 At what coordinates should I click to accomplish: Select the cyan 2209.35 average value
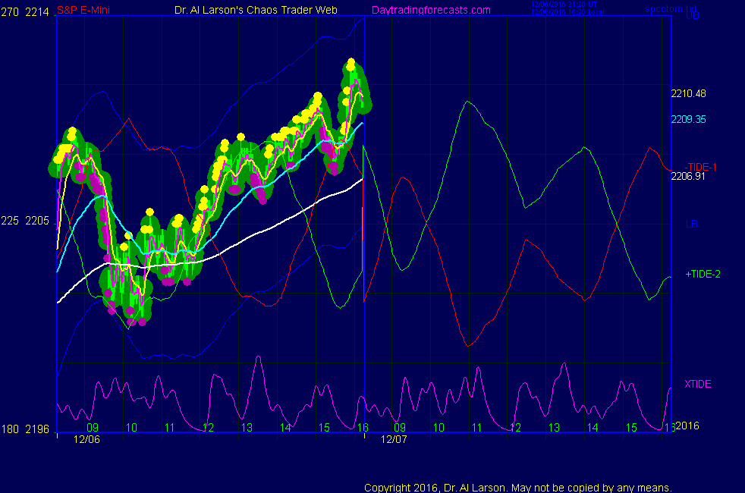click(x=688, y=119)
